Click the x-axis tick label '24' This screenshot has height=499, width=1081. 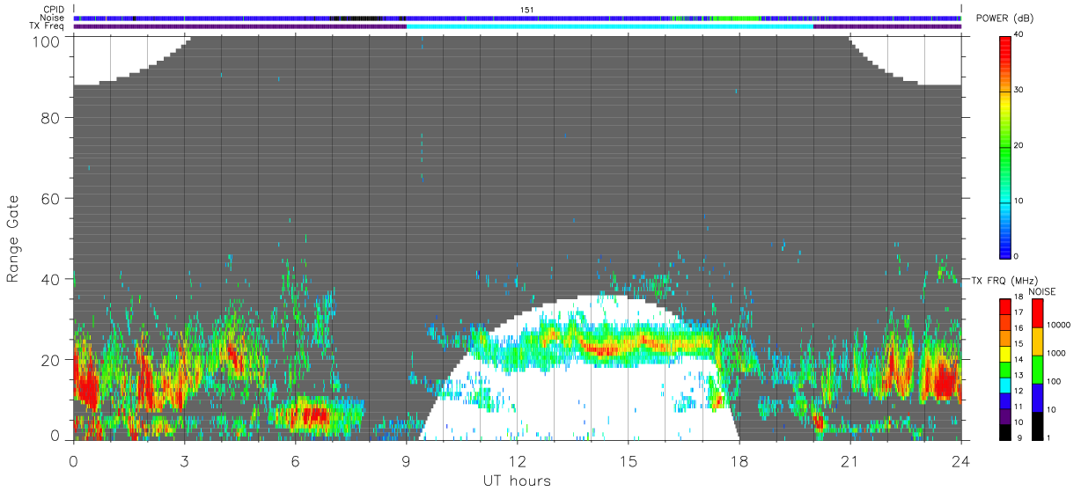[960, 461]
